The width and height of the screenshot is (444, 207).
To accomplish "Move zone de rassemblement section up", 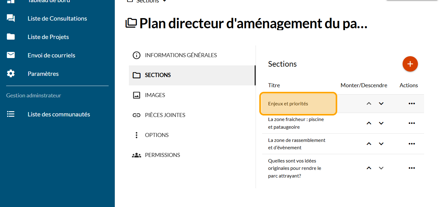I will click(x=369, y=144).
